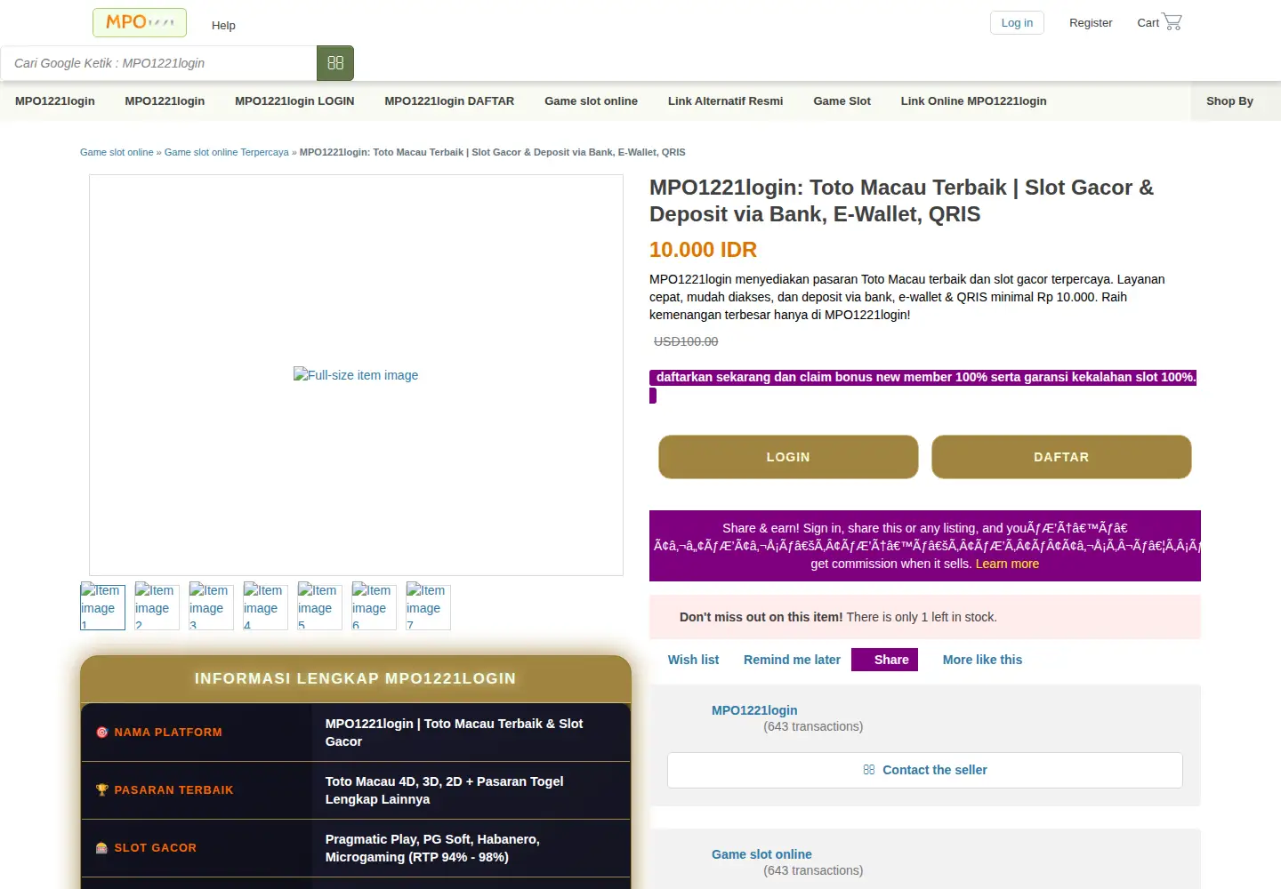Open the shopping cart icon
Viewport: 1281px width, 889px height.
pos(1172,21)
